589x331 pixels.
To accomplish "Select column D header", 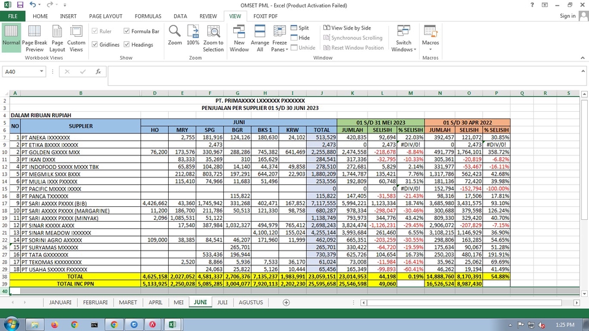I will [x=155, y=93].
